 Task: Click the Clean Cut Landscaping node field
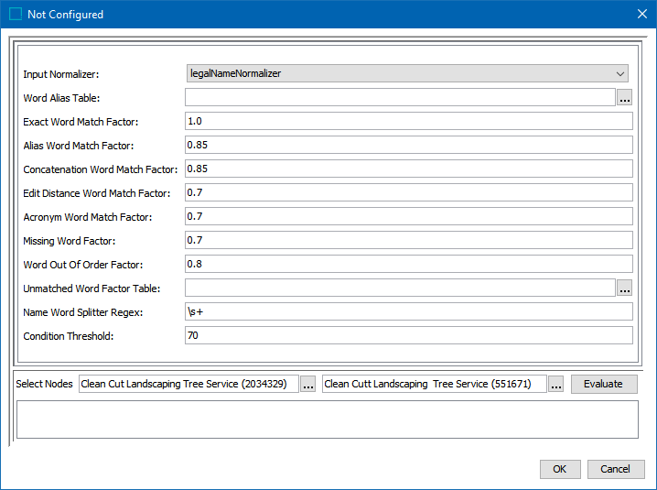point(188,385)
